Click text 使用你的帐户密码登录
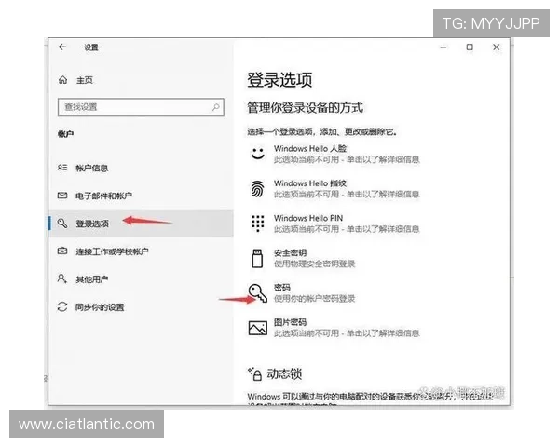559x447 pixels. click(315, 298)
